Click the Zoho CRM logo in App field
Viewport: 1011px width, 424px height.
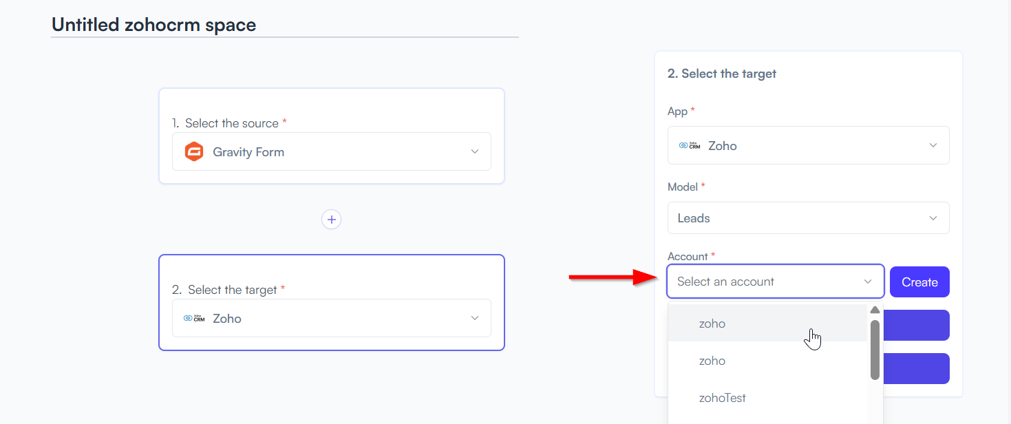[x=690, y=145]
